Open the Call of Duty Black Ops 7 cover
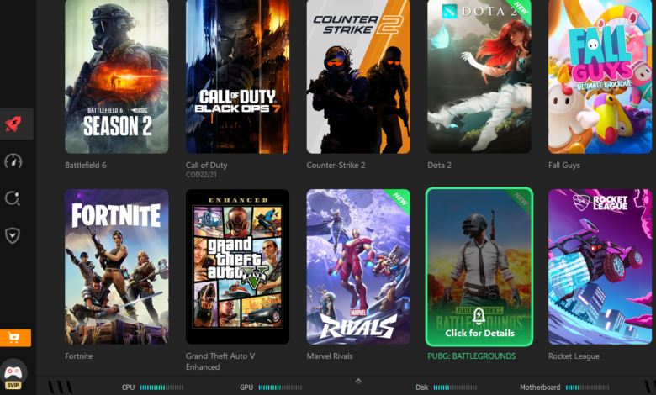 click(x=237, y=76)
